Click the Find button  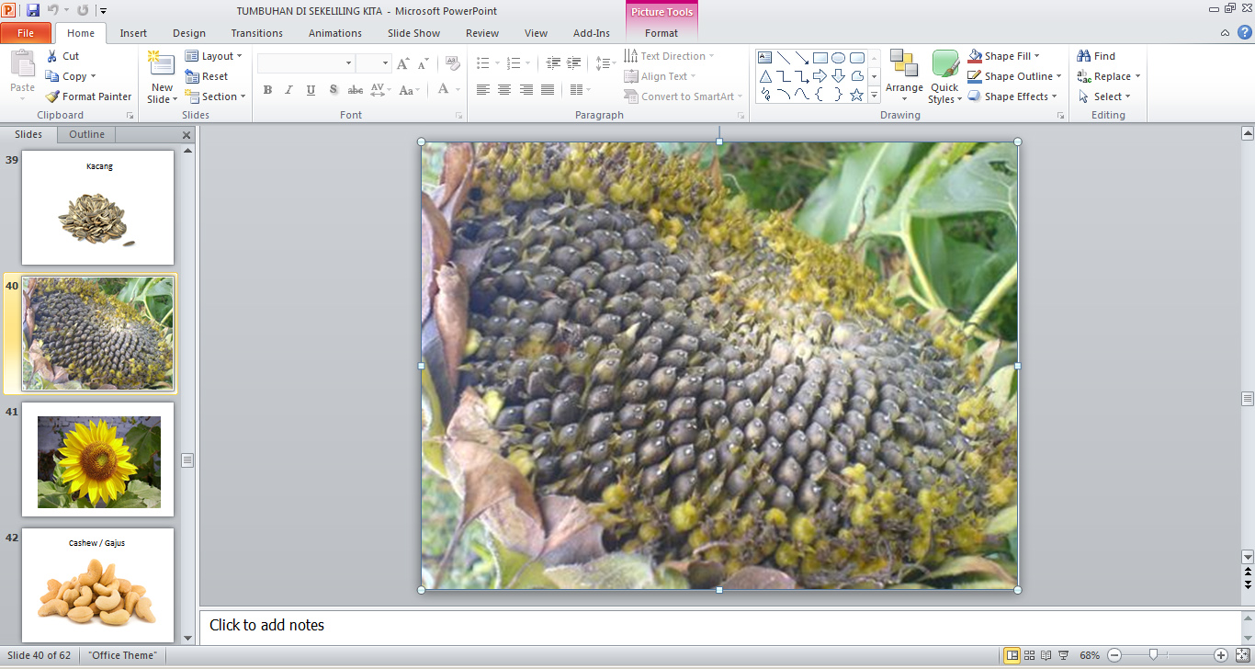(x=1096, y=56)
